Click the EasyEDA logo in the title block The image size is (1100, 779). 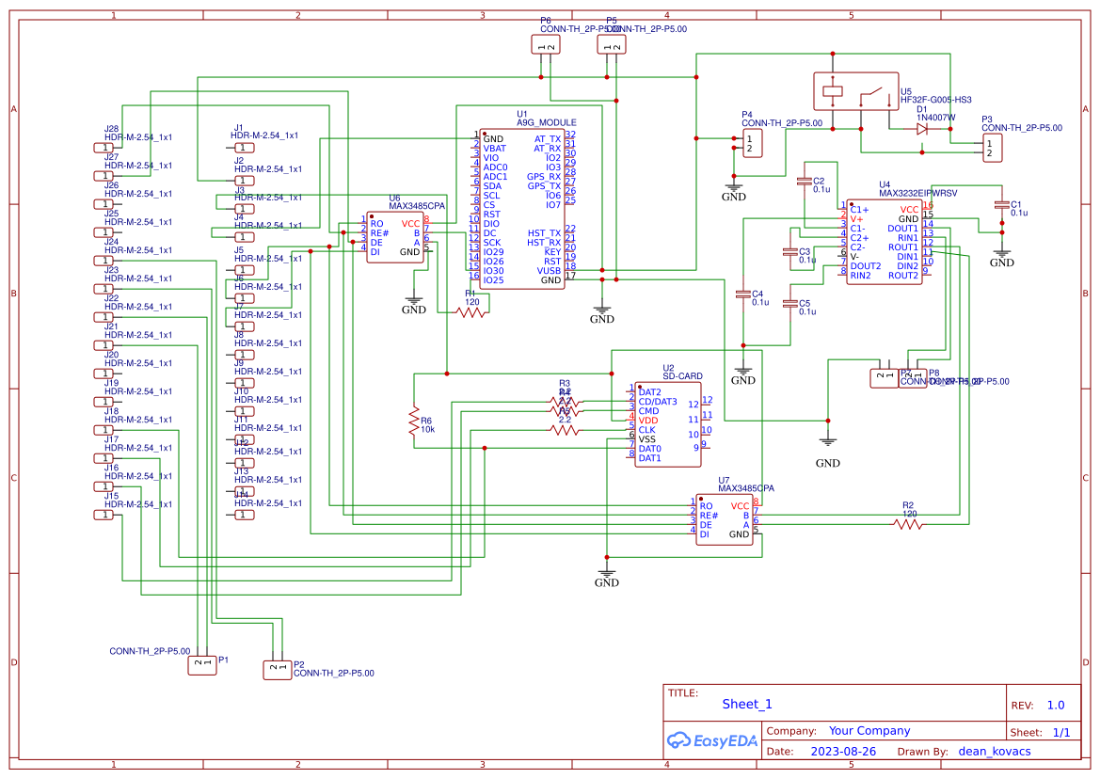coord(711,740)
